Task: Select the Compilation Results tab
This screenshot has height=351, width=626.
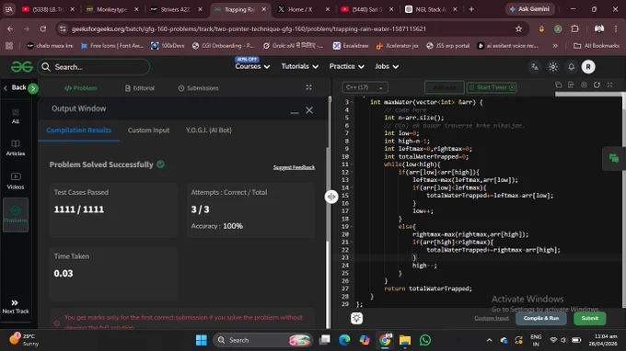Action: tap(78, 130)
